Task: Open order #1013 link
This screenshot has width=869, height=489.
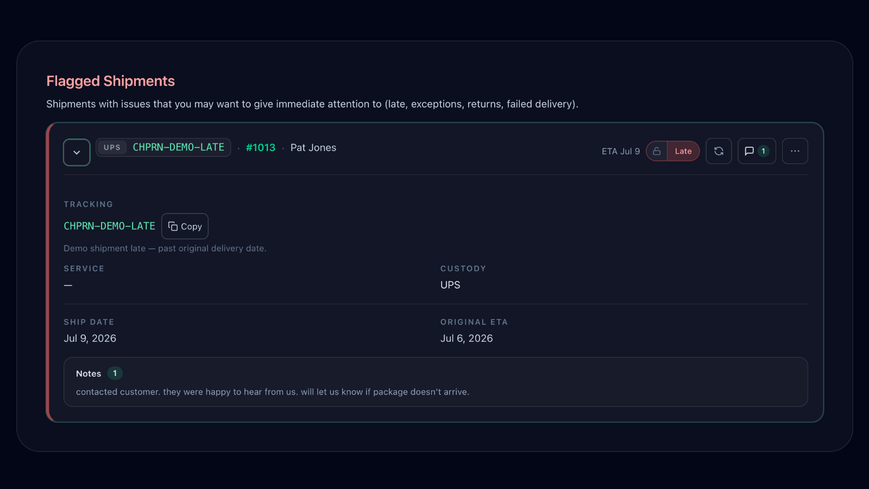Action: pos(261,148)
